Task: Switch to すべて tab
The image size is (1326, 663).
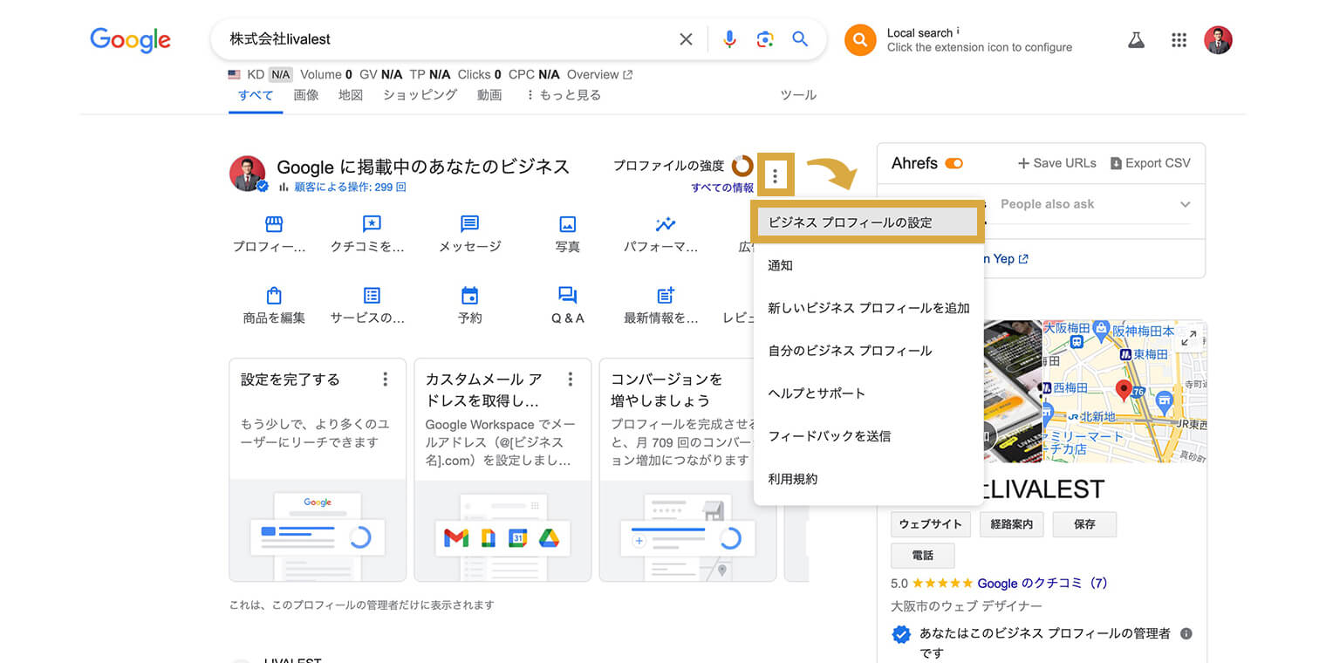Action: point(256,95)
